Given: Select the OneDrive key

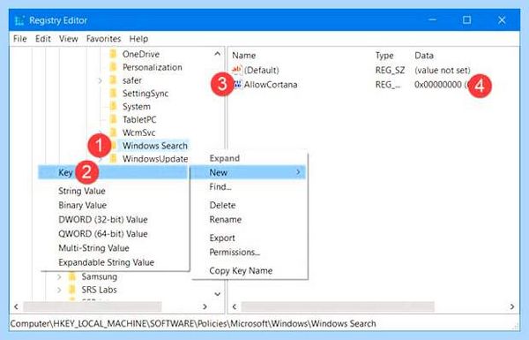Looking at the screenshot, I should (x=141, y=54).
